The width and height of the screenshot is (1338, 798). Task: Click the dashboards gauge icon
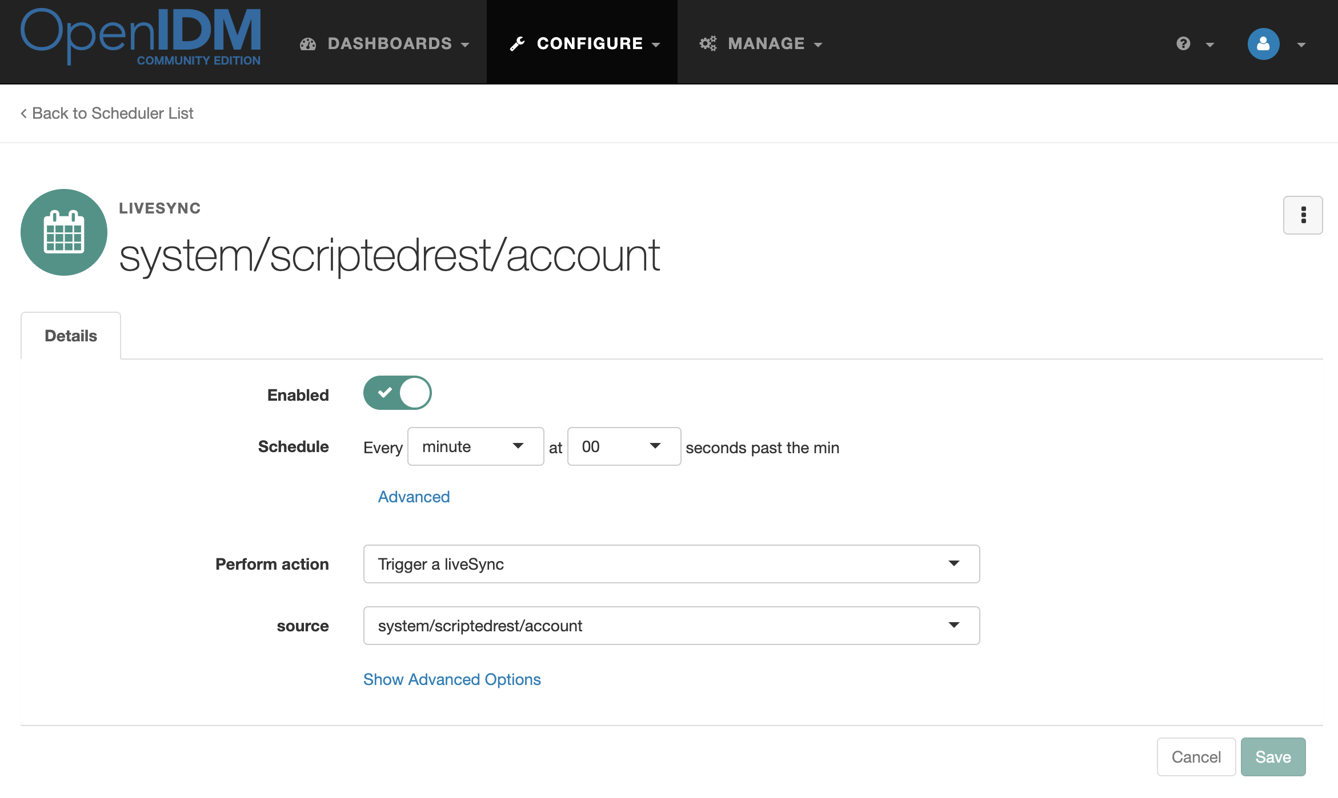(x=308, y=44)
